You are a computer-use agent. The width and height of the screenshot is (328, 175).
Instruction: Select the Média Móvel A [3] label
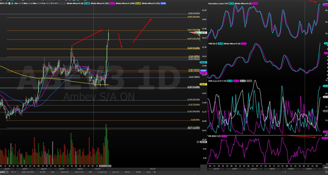pyautogui.click(x=243, y=4)
